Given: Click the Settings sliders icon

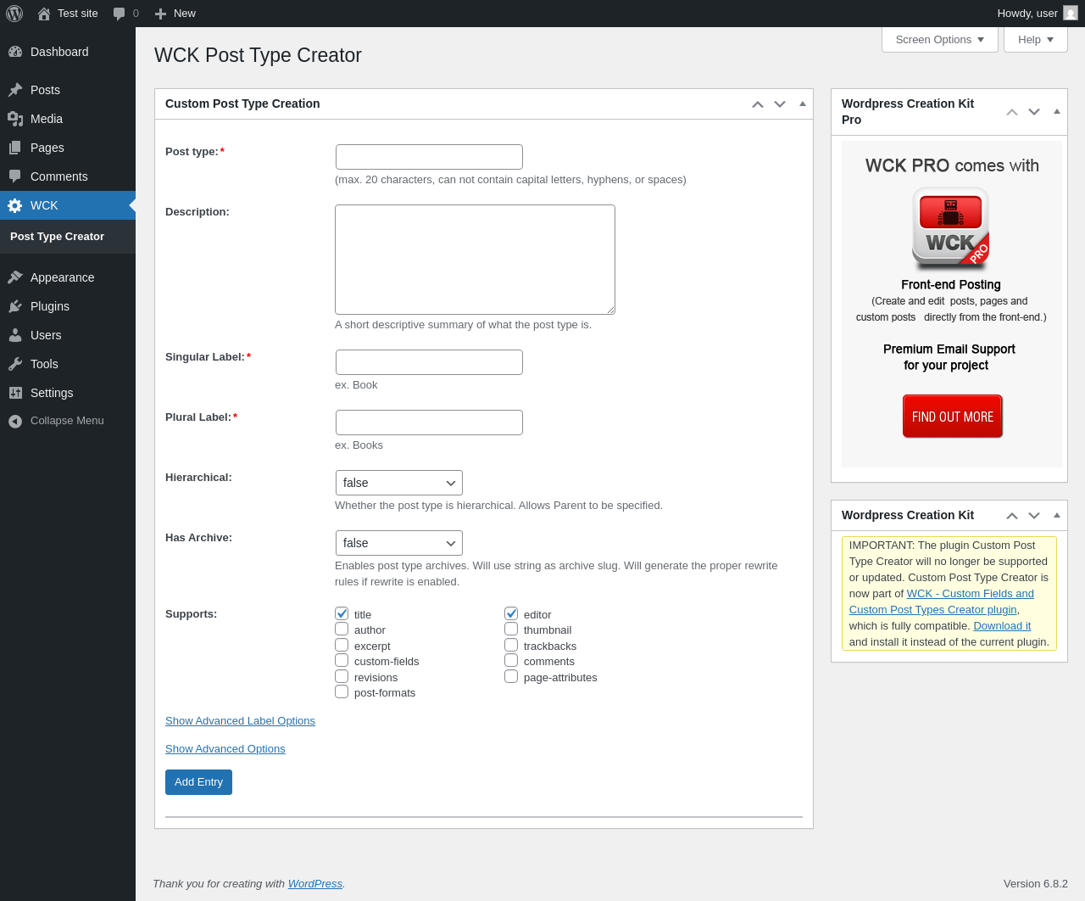Looking at the screenshot, I should click(x=15, y=393).
